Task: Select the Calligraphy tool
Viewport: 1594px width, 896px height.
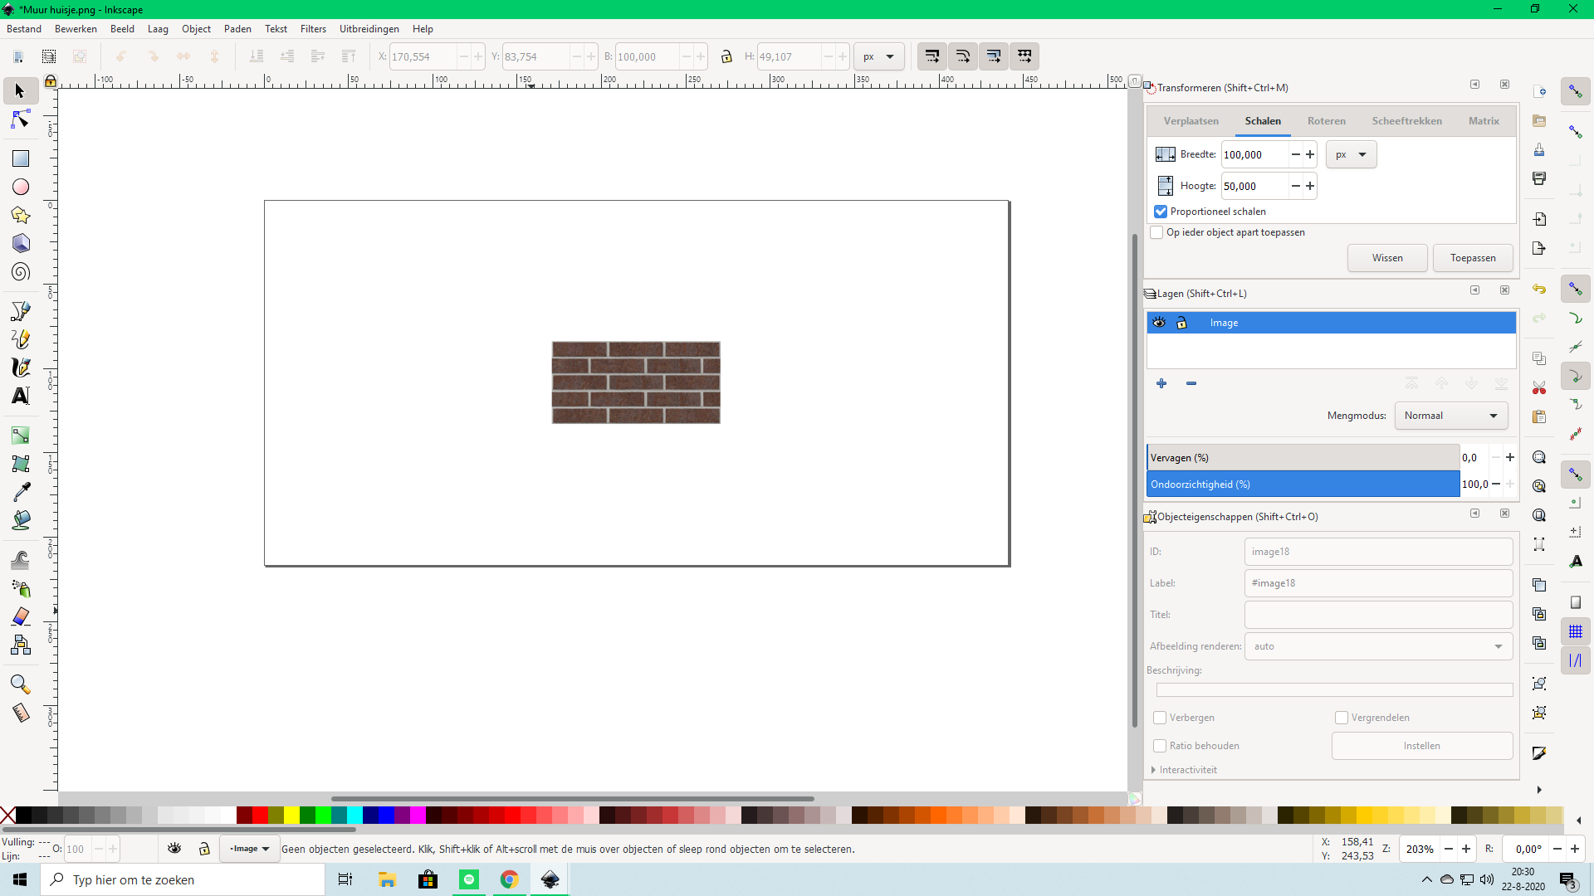Action: (21, 368)
